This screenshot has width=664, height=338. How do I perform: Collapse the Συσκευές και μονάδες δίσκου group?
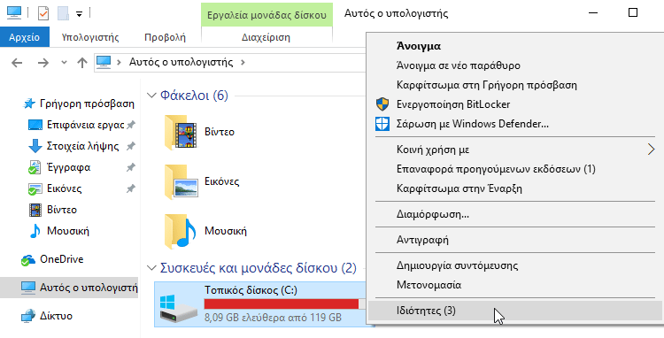151,268
